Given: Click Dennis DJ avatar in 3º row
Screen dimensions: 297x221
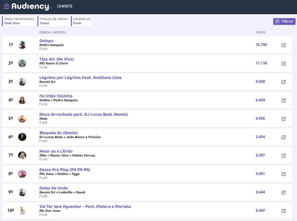Looking at the screenshot, I should pos(22,82).
